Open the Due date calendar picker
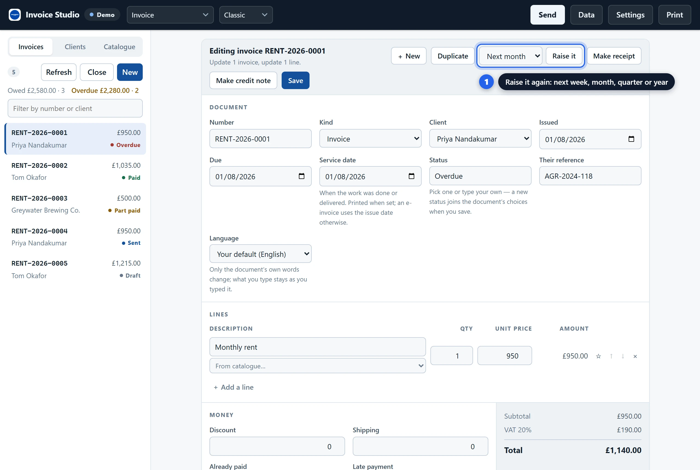The image size is (700, 470). tap(301, 176)
